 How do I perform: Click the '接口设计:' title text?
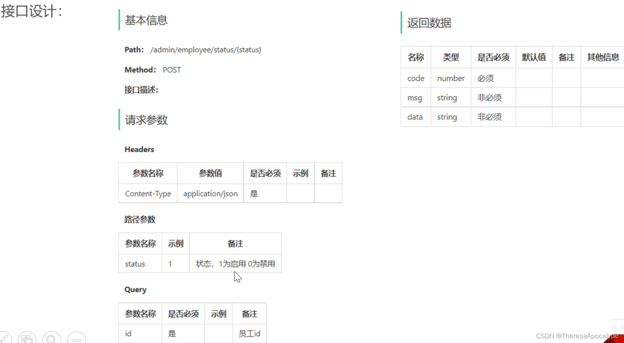coord(32,11)
